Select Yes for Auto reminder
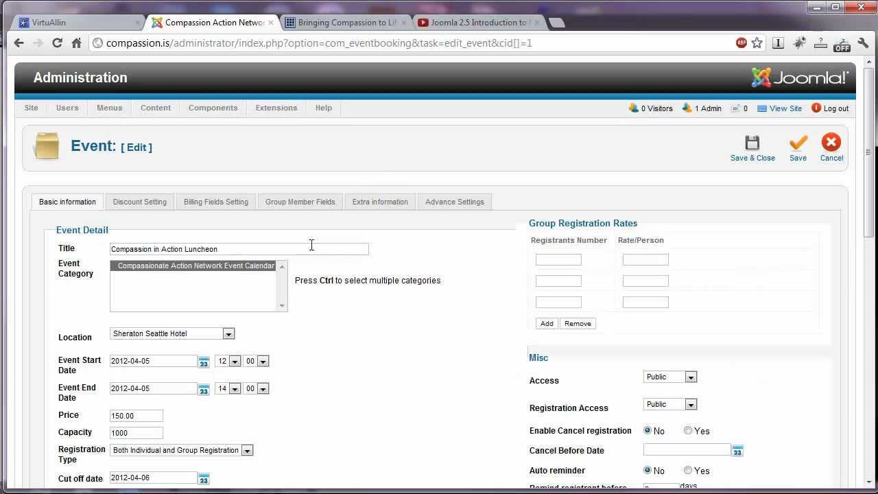This screenshot has width=878, height=494. (688, 471)
